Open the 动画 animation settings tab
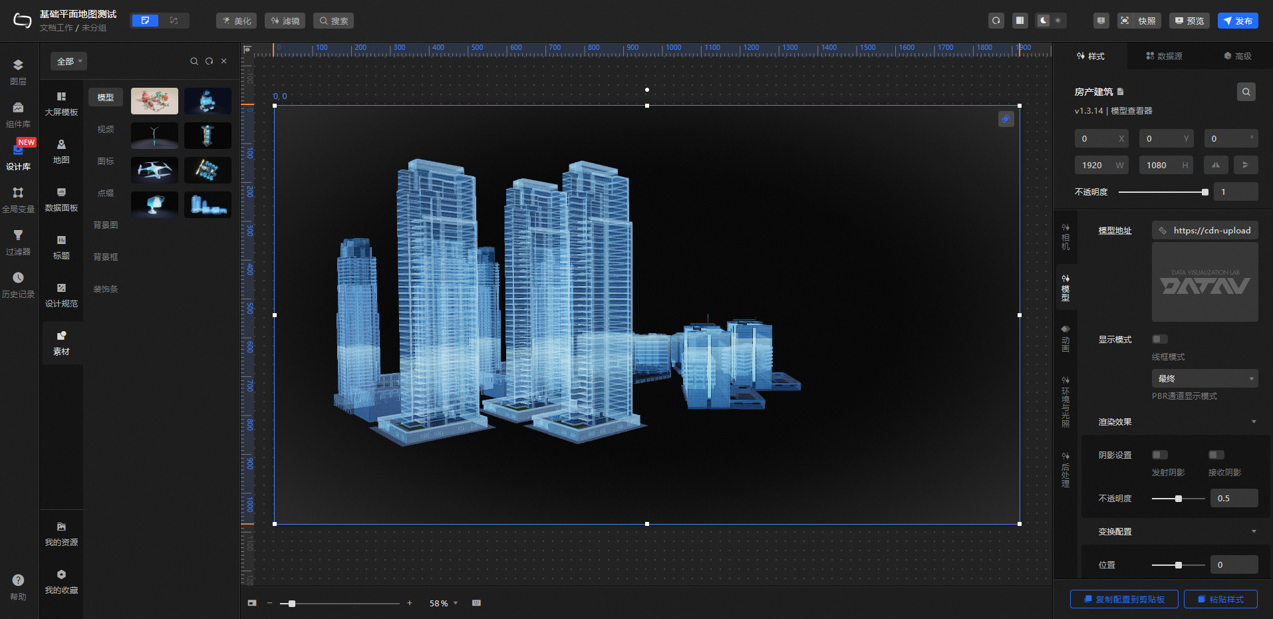 tap(1065, 339)
